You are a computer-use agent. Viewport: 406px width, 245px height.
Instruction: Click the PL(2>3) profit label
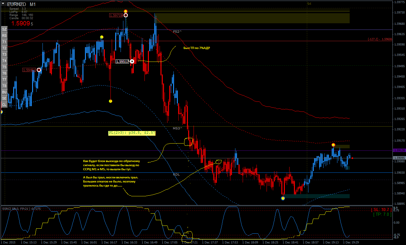click(132, 133)
